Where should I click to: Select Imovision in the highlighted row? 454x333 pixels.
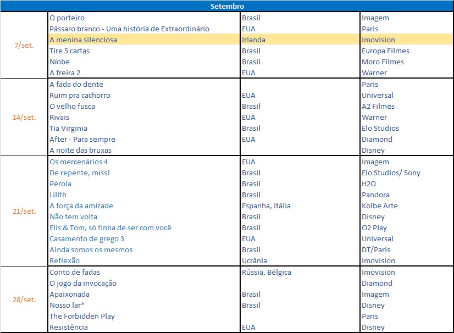(407, 40)
